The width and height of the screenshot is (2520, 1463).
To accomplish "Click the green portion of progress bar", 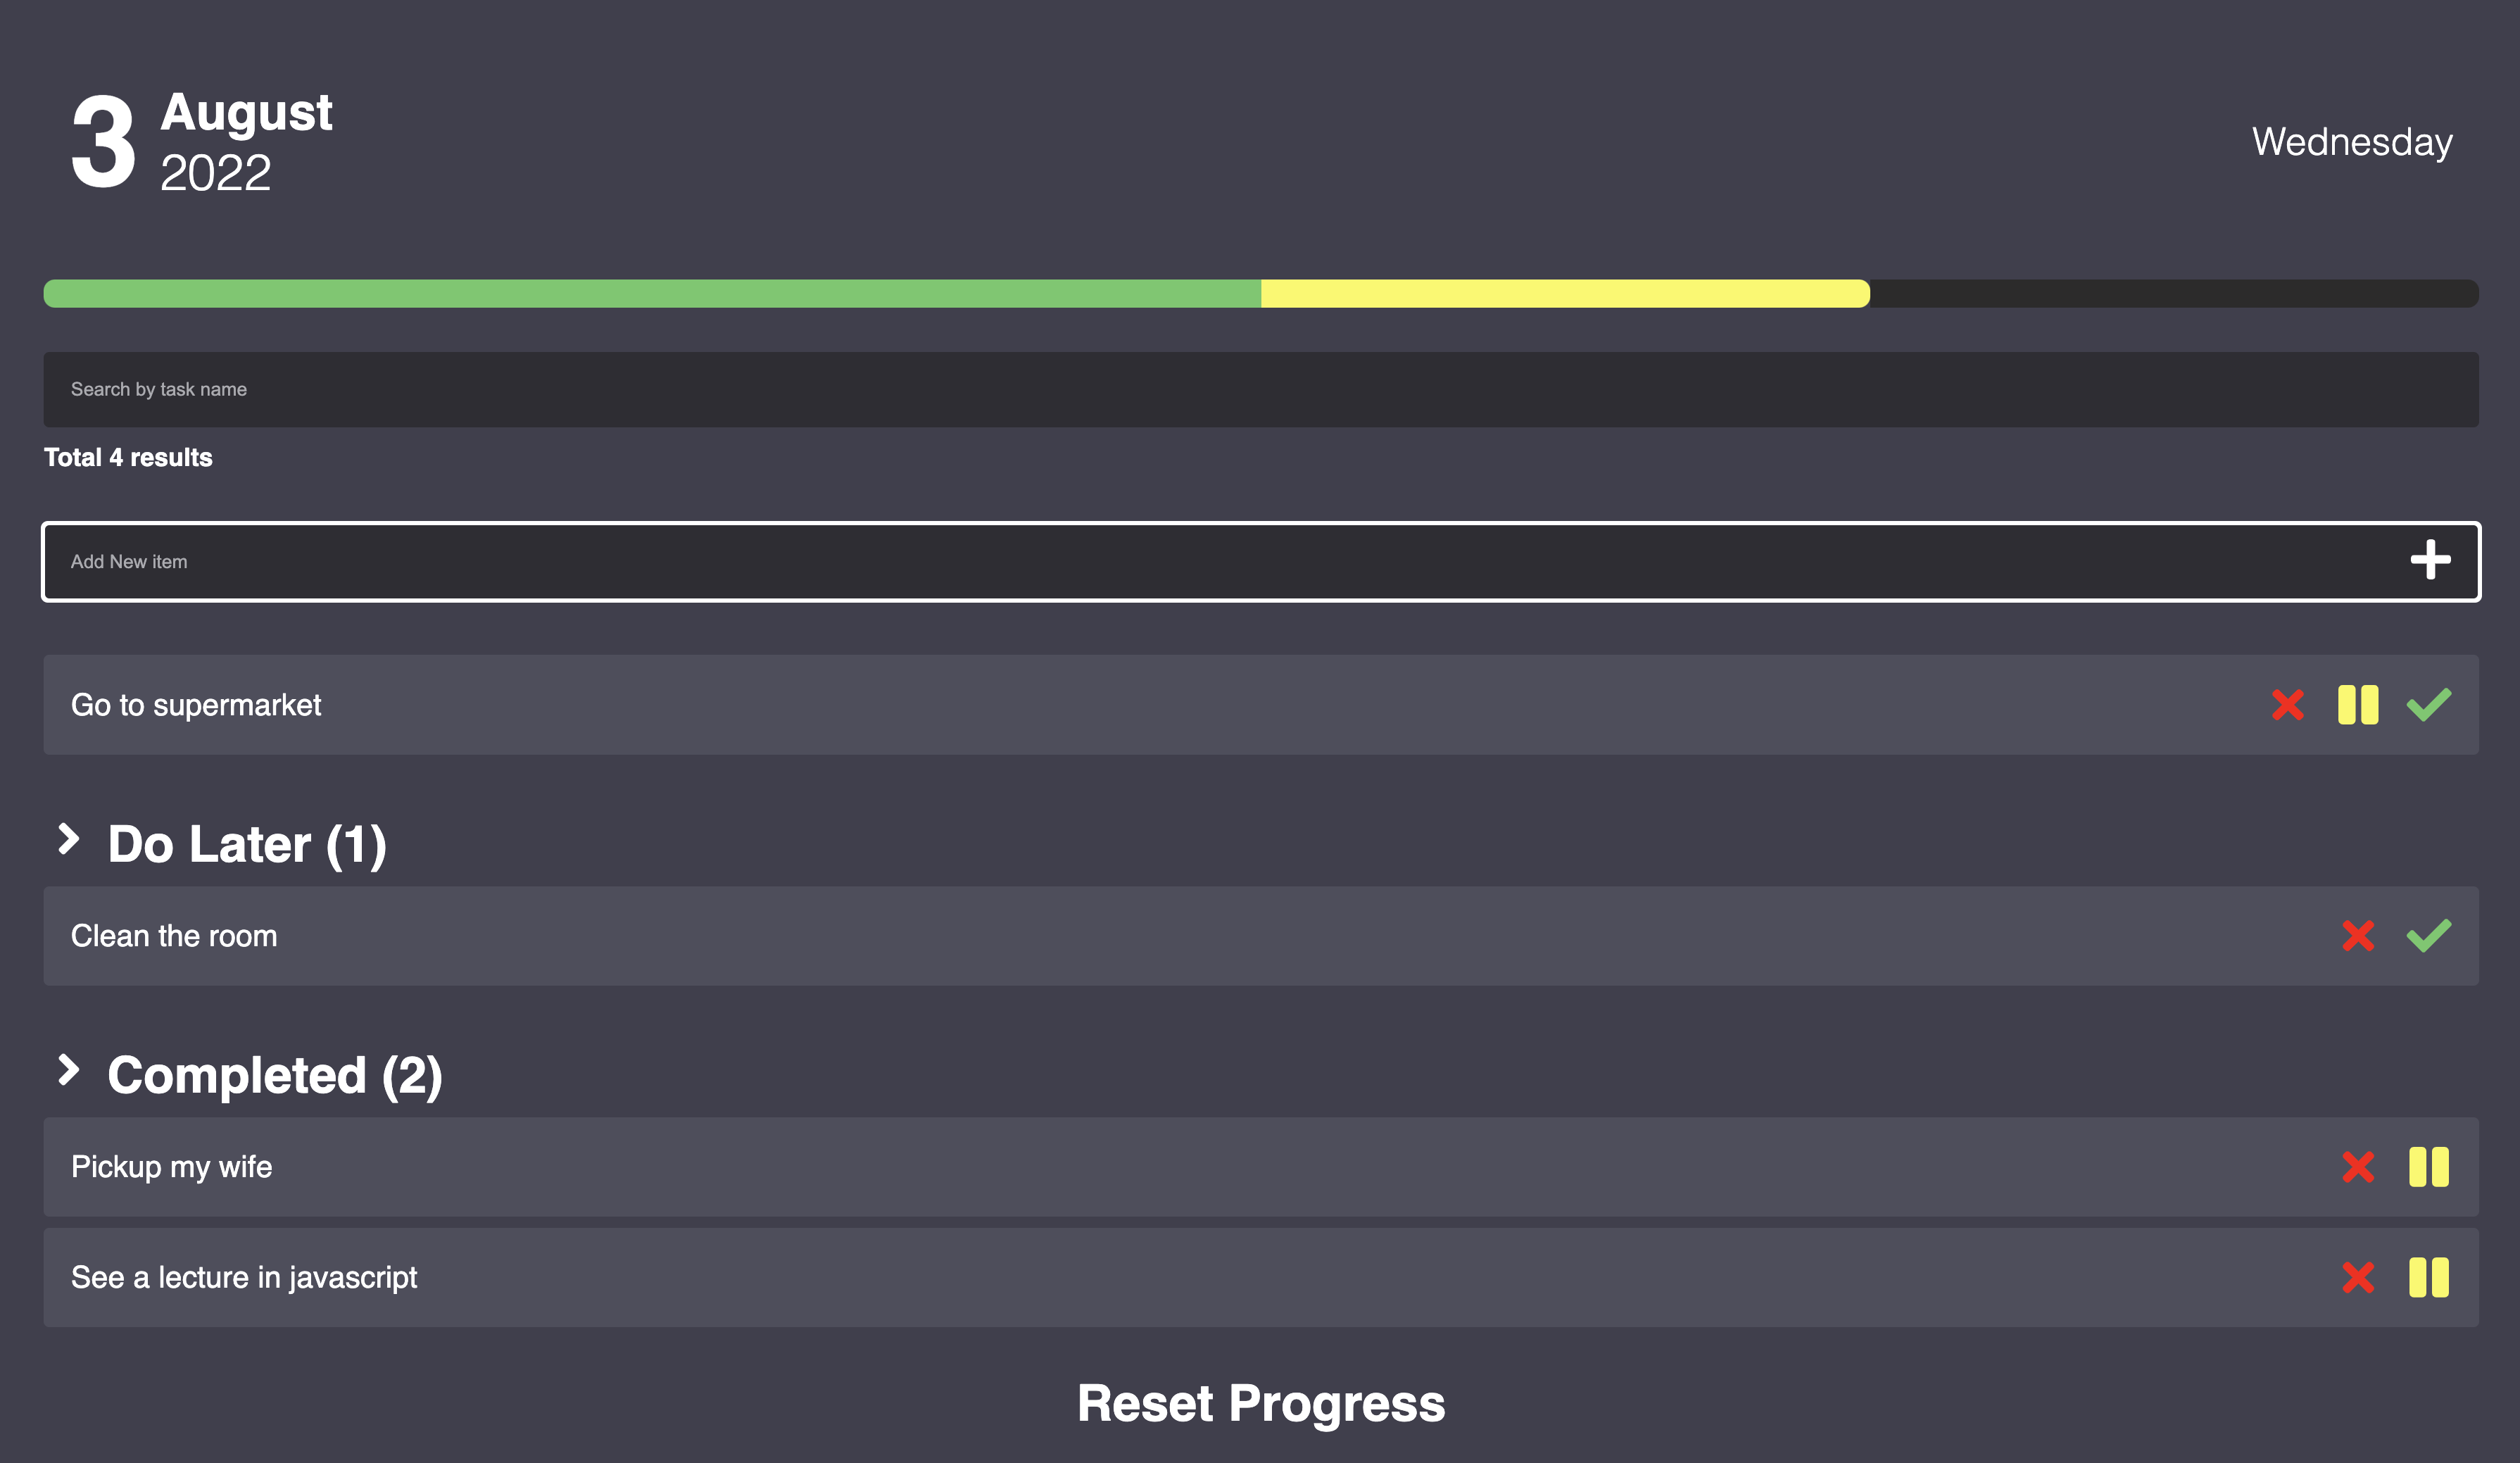I will [x=652, y=293].
